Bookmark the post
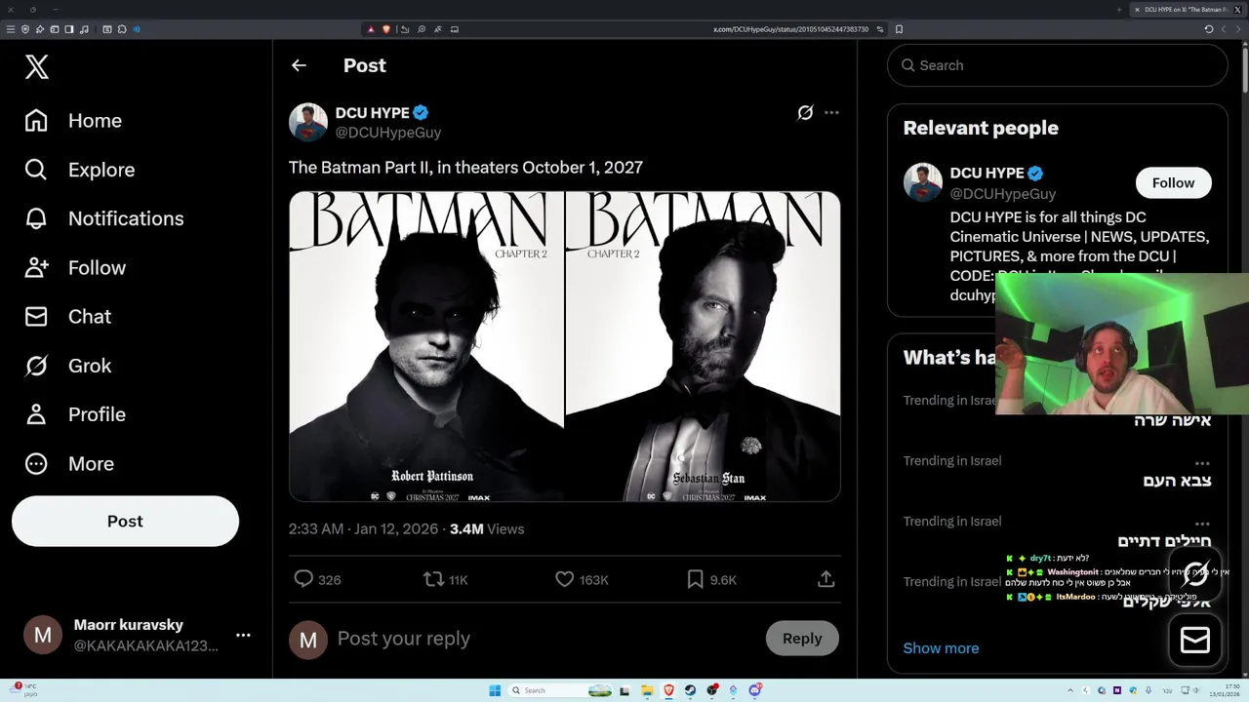Viewport: 1249px width, 702px height. pos(695,579)
